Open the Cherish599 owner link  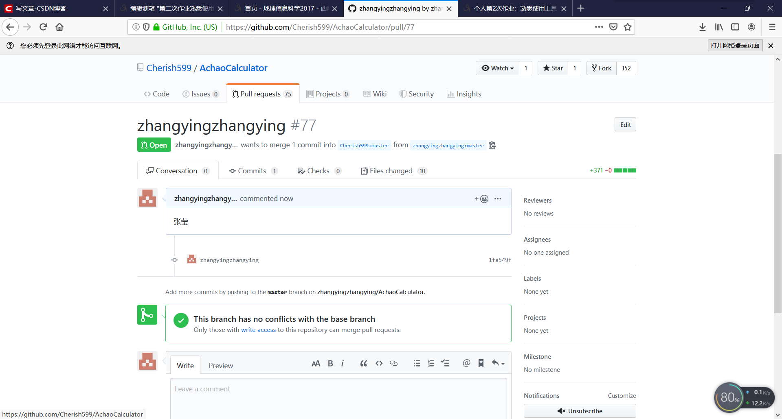click(169, 68)
